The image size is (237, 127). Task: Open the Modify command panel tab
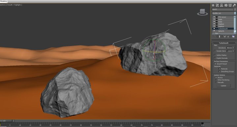coord(217,5)
